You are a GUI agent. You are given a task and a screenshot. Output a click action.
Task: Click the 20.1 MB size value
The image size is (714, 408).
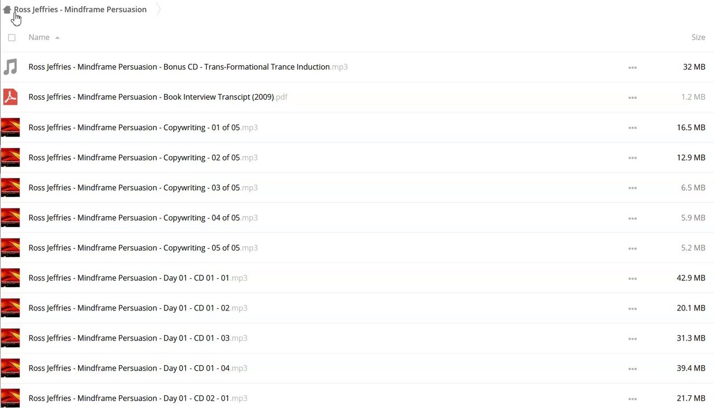click(691, 308)
